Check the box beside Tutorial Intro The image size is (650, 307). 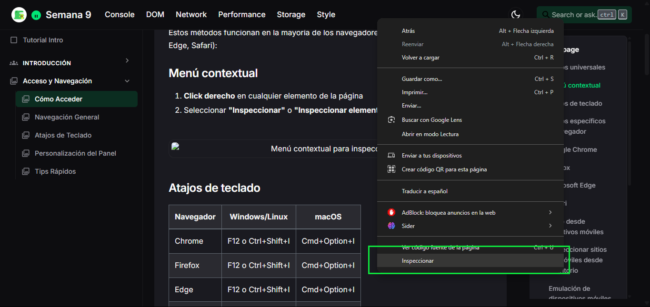pos(14,40)
